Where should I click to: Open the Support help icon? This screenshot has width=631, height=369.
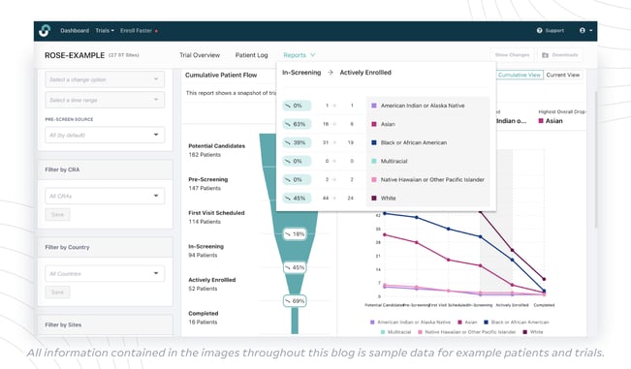[539, 31]
